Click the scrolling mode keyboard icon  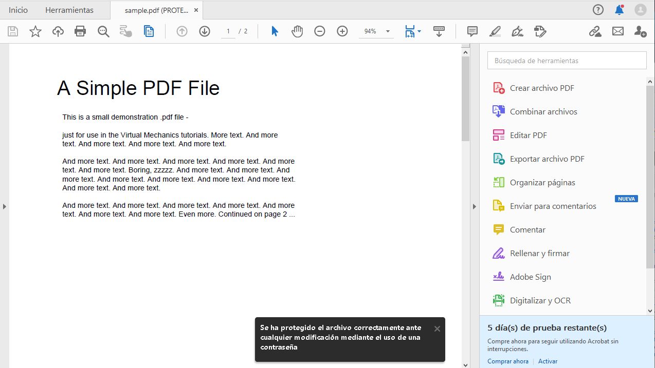[439, 31]
